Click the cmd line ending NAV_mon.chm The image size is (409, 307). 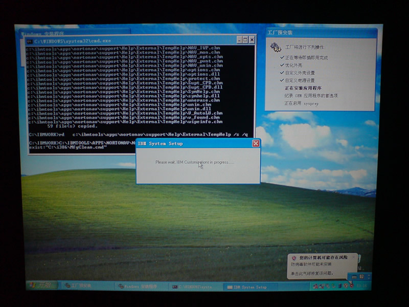123,53
